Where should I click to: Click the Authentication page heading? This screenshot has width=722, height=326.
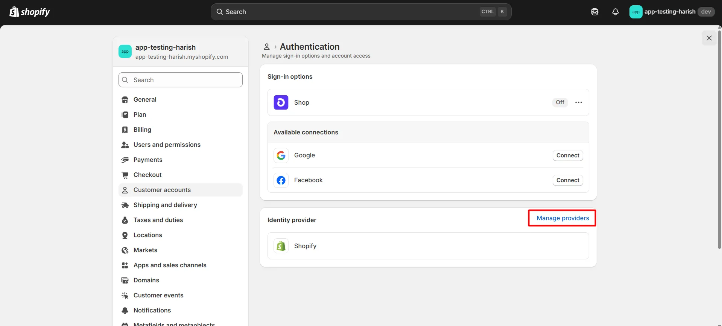[310, 47]
